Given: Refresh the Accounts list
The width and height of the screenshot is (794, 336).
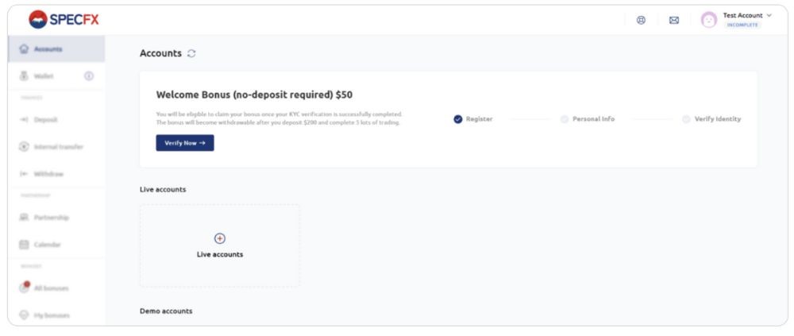Looking at the screenshot, I should point(191,54).
